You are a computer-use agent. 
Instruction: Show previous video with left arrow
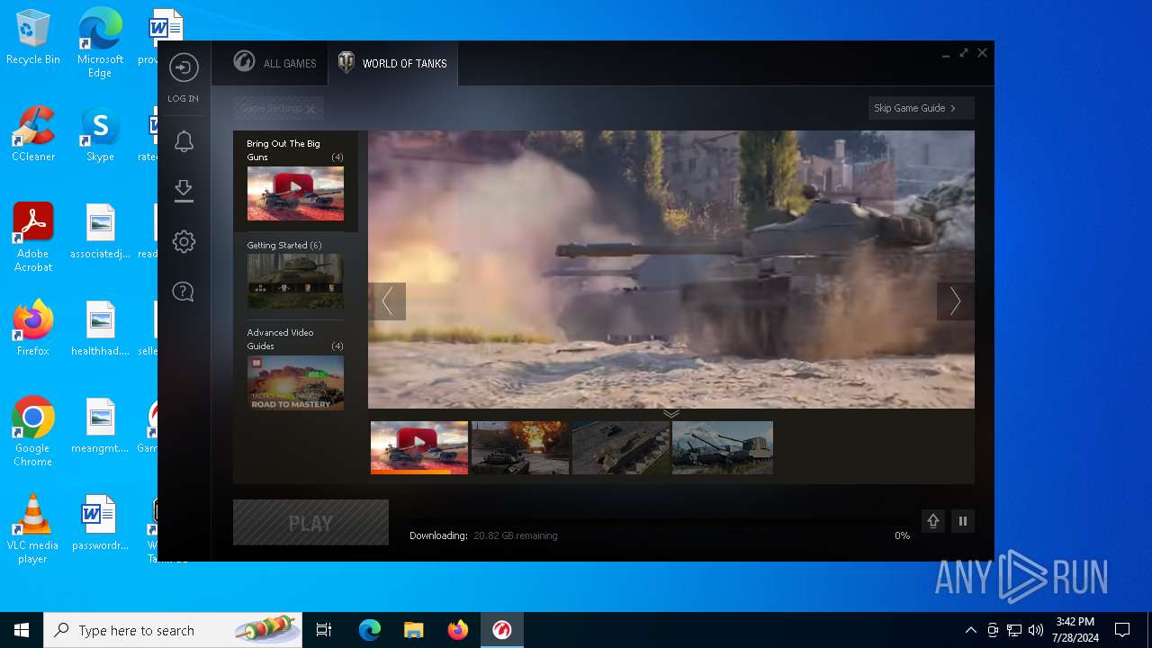click(387, 301)
